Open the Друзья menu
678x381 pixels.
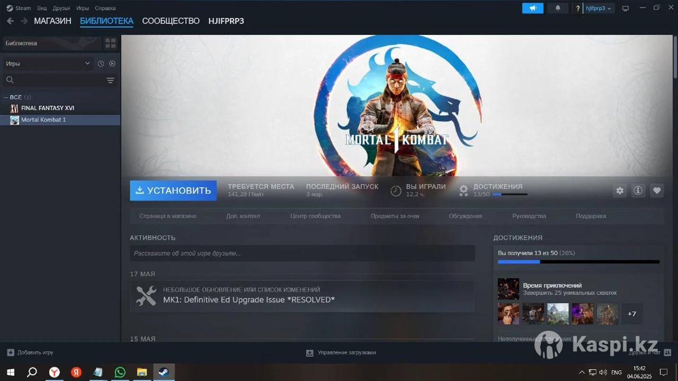(x=62, y=8)
